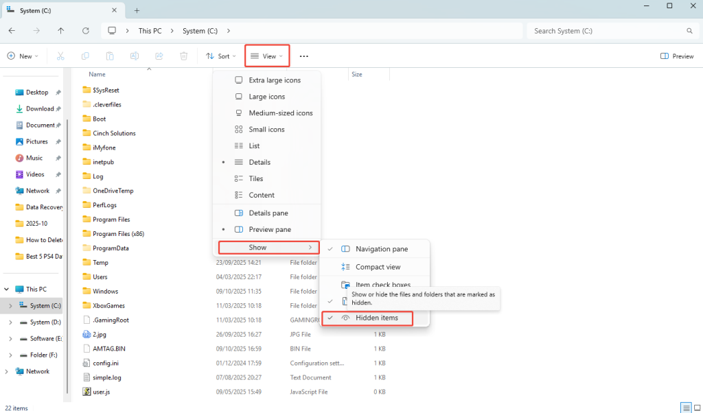Click the Cut scissors icon in toolbar
Viewport: 703px width, 413px height.
point(60,56)
